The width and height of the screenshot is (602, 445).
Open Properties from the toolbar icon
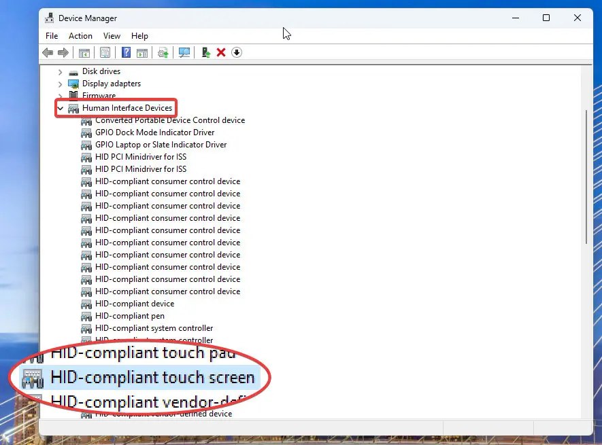tap(105, 53)
